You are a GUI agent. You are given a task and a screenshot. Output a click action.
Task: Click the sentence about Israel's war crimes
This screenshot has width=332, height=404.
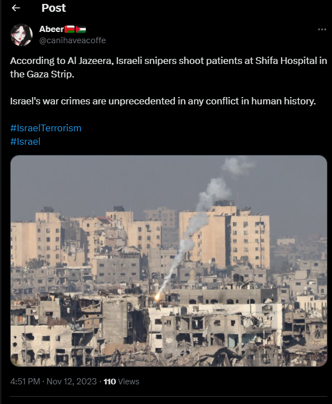point(163,101)
